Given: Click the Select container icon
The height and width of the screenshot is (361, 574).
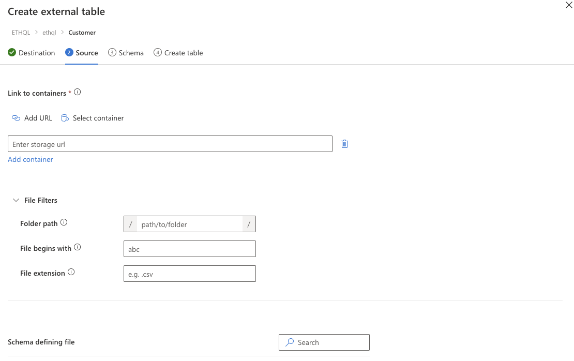Looking at the screenshot, I should click(65, 118).
